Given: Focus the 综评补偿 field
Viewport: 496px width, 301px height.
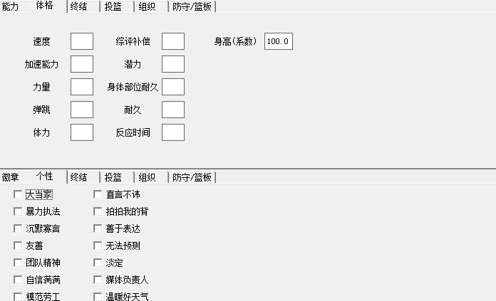Looking at the screenshot, I should (173, 41).
